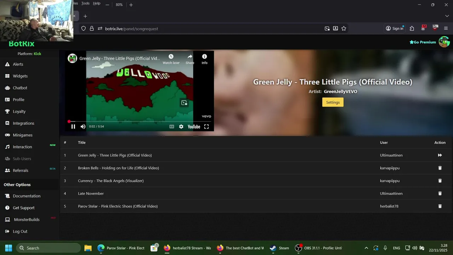
Task: Click the Sign in button
Action: 395,28
